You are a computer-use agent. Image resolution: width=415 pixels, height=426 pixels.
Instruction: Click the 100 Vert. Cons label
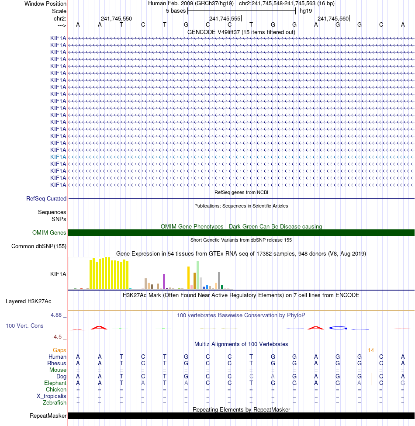click(x=25, y=326)
